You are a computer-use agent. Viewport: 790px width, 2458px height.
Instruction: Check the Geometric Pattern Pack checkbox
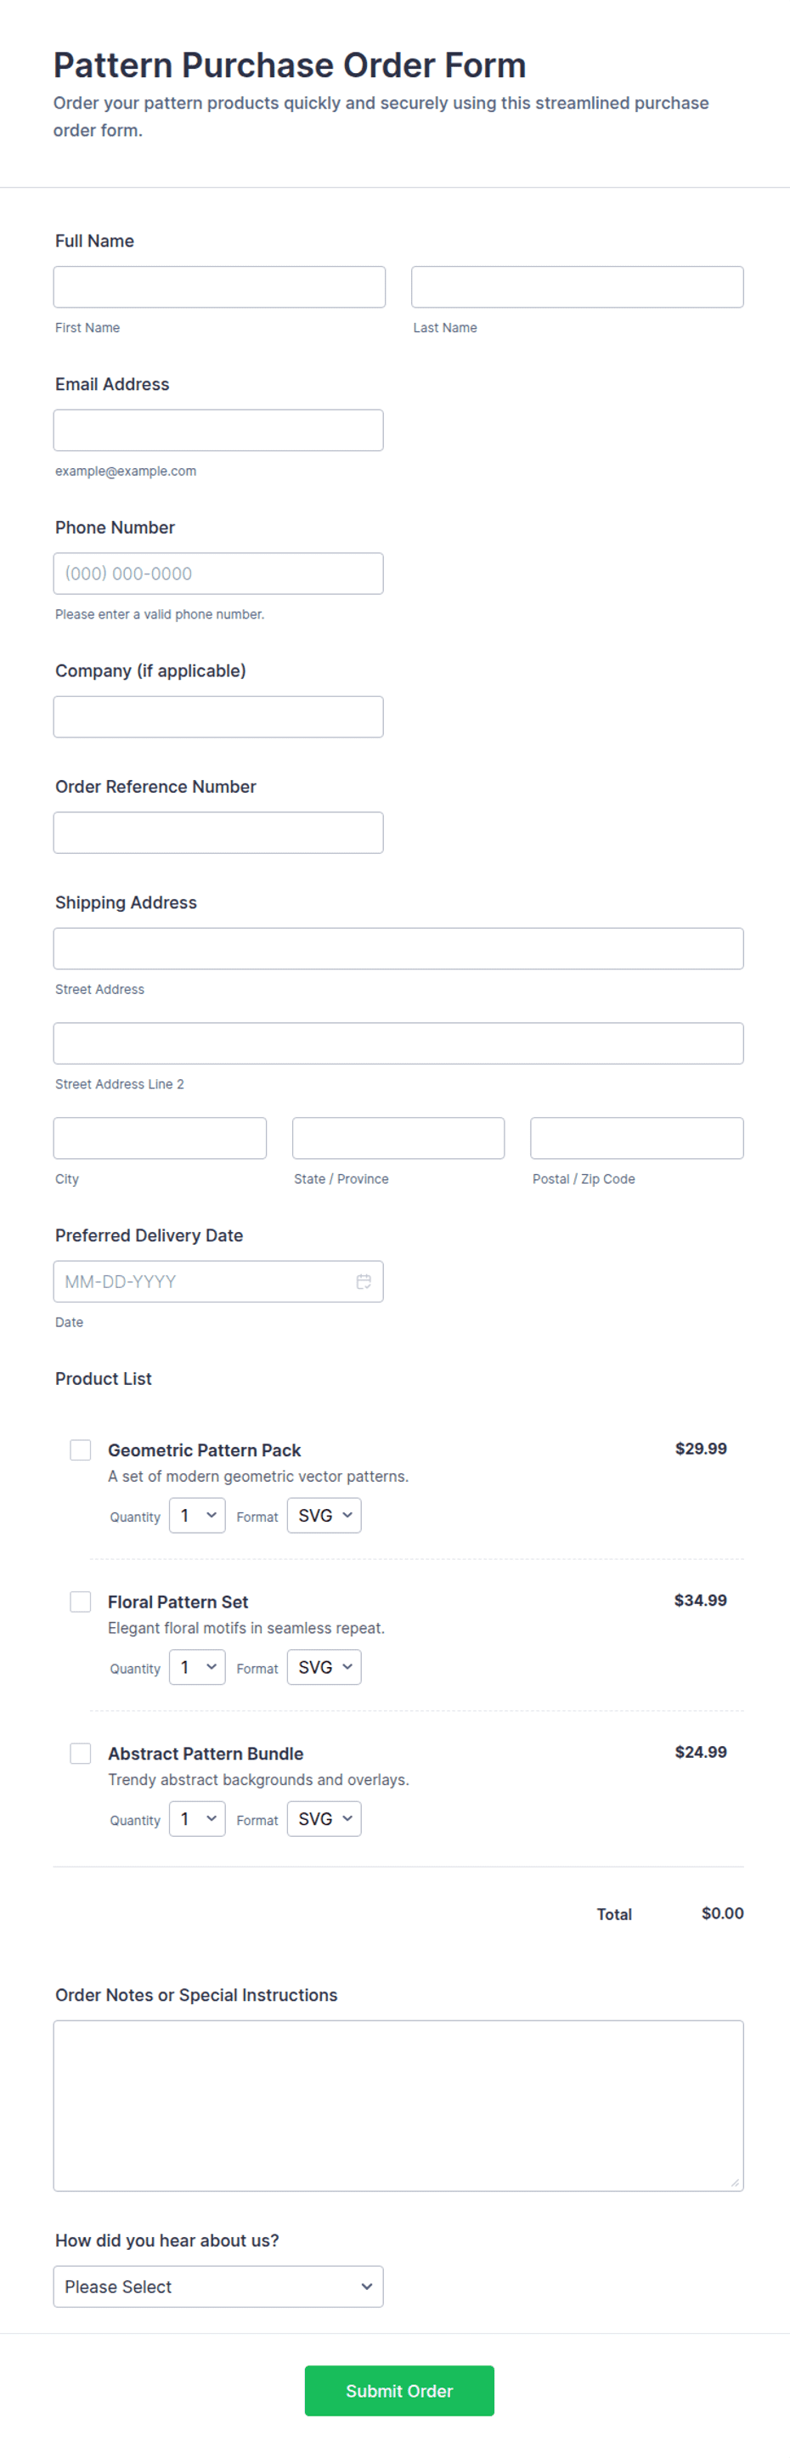tap(81, 1450)
